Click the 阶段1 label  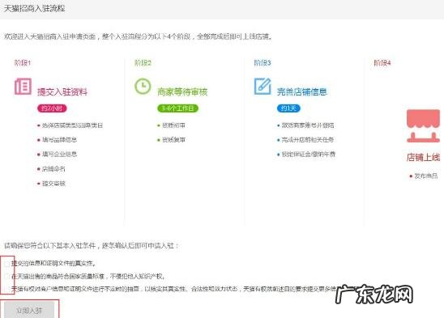(x=23, y=63)
